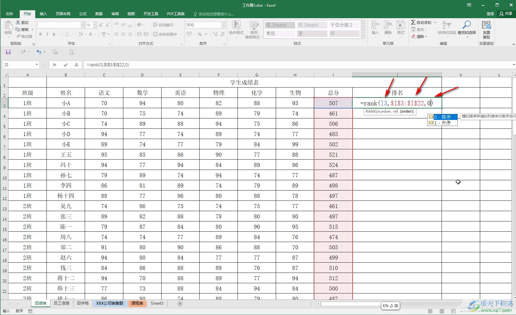Screen dimensions: 516x315
Task: Select column J header
Action: [397, 75]
